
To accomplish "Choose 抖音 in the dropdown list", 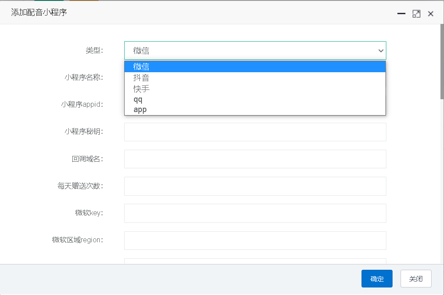I will click(x=255, y=78).
